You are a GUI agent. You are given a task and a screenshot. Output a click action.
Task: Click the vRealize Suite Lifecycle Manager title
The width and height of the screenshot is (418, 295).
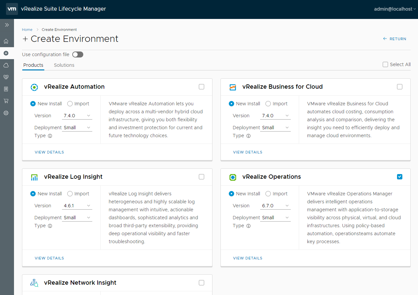point(63,9)
